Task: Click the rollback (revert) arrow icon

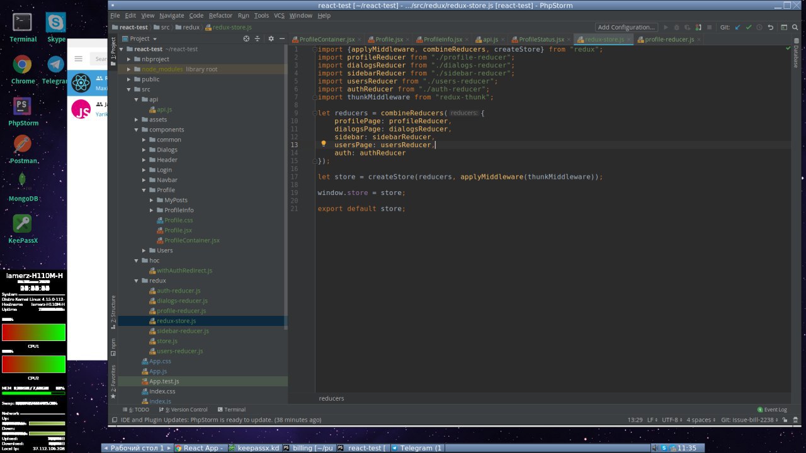Action: click(x=769, y=28)
